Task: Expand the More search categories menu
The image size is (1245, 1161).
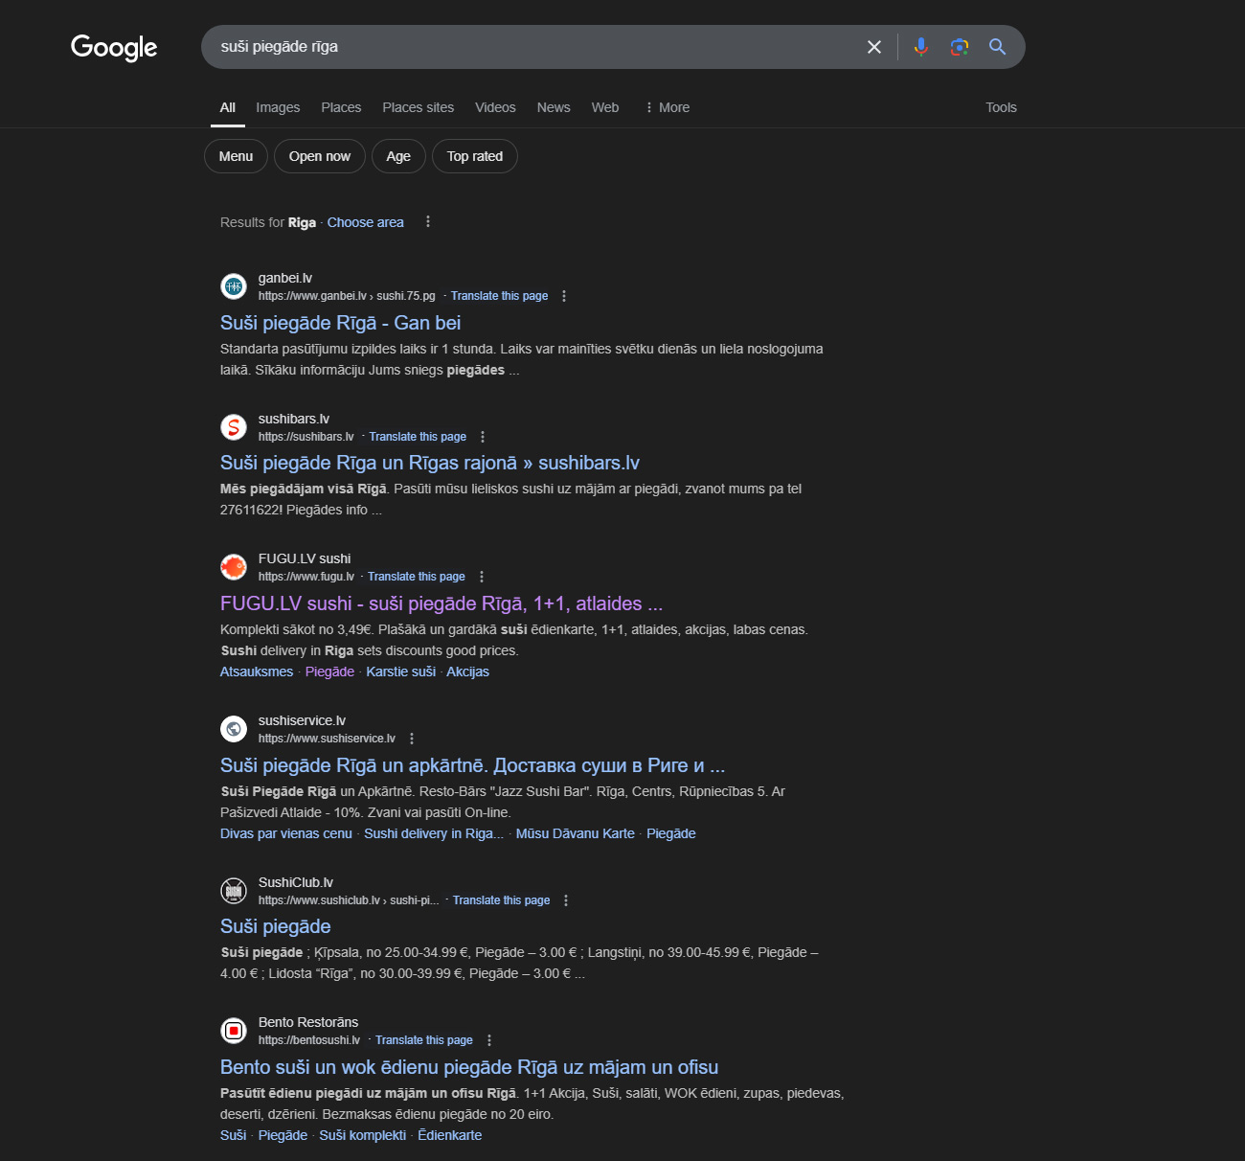Action: point(668,107)
